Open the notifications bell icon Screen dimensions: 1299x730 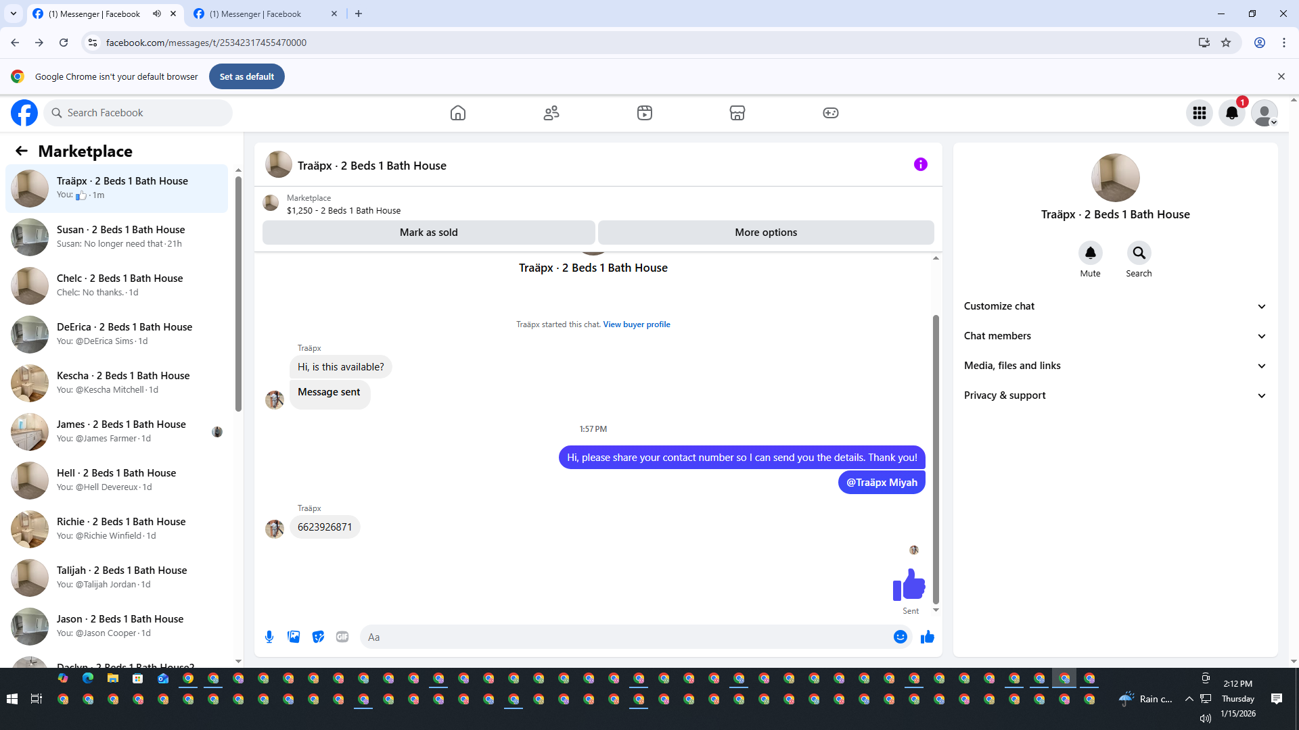(x=1231, y=113)
